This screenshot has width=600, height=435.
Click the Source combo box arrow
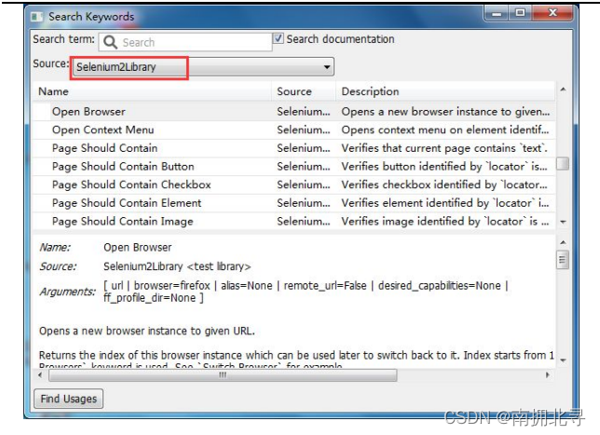(x=326, y=67)
